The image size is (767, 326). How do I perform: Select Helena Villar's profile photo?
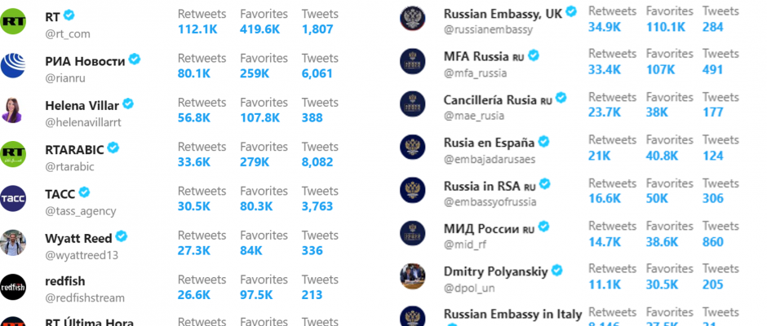(13, 111)
